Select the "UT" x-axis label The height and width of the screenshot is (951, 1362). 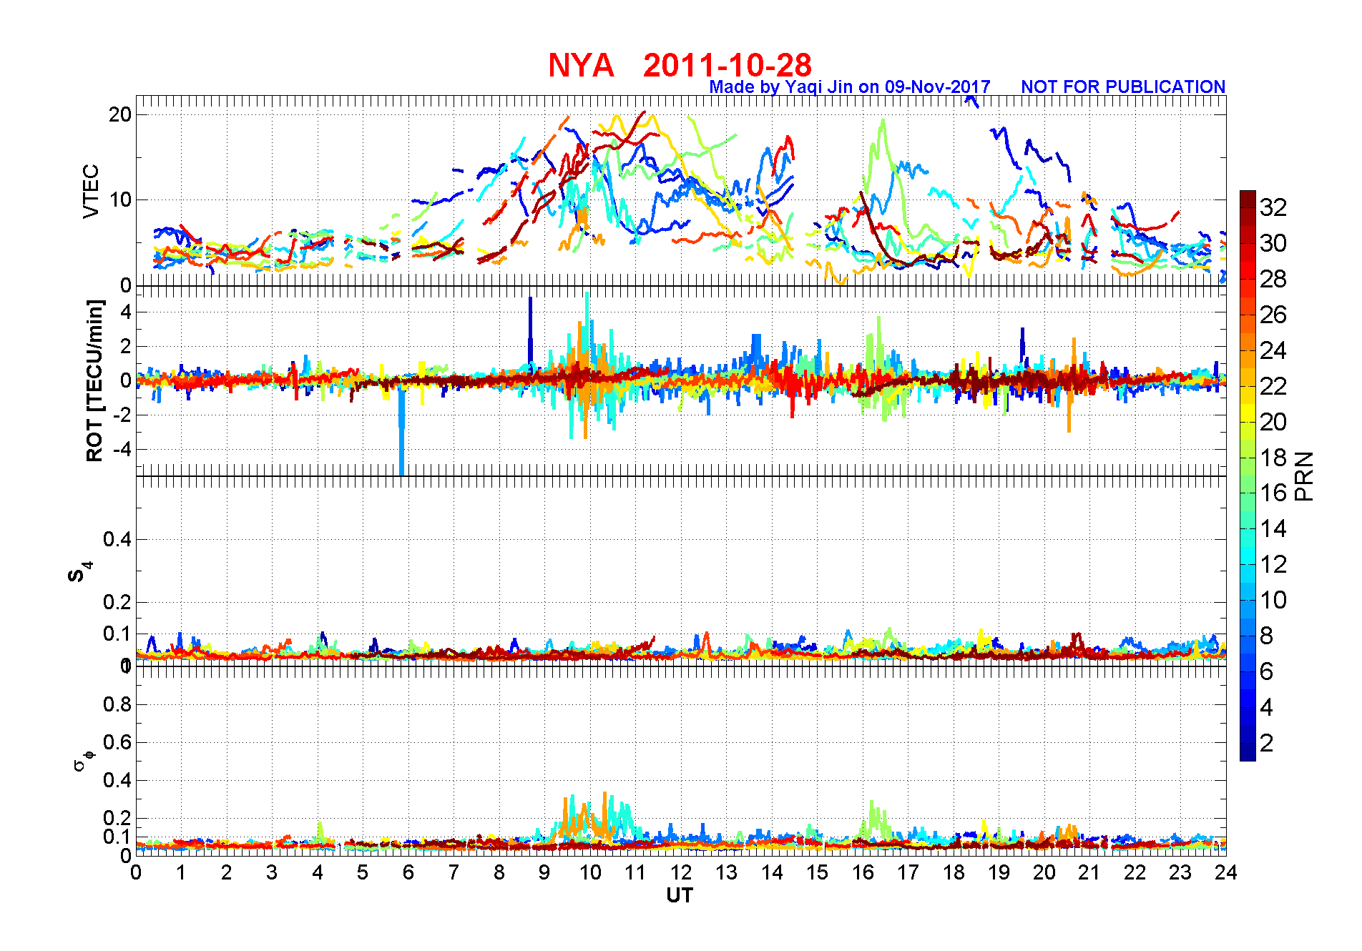pos(680,895)
